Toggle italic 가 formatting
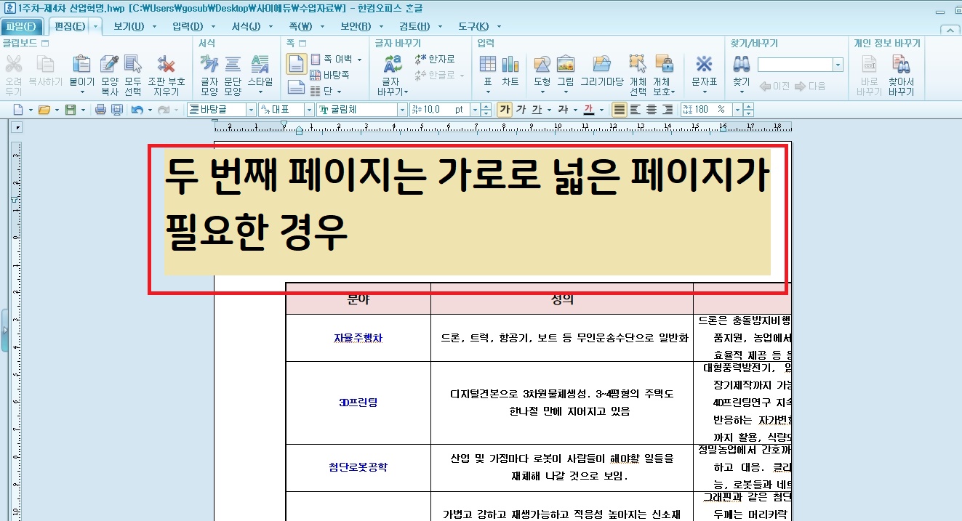The width and height of the screenshot is (962, 521). click(x=521, y=110)
